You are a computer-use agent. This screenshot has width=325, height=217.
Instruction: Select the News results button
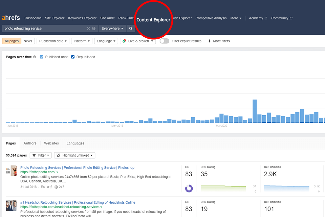(x=28, y=41)
